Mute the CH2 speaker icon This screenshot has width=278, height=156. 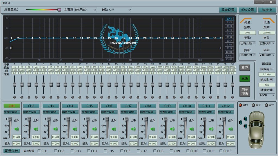point(36,129)
